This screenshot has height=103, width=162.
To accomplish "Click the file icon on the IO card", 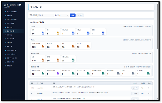I will pyautogui.click(x=73, y=47).
